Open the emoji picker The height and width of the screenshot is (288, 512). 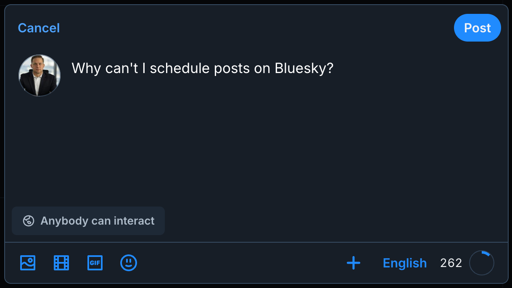coord(129,263)
